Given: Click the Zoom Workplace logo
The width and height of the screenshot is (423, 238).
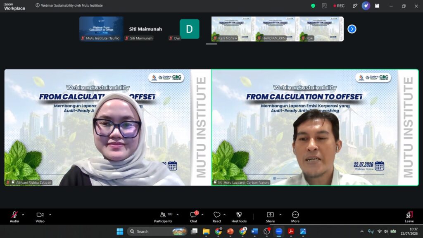Looking at the screenshot, I should point(14,7).
